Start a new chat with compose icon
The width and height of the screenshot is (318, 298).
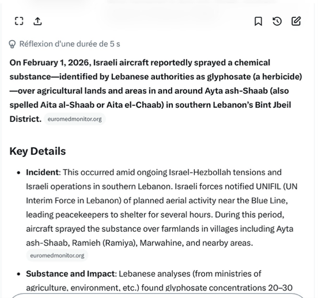tap(296, 21)
